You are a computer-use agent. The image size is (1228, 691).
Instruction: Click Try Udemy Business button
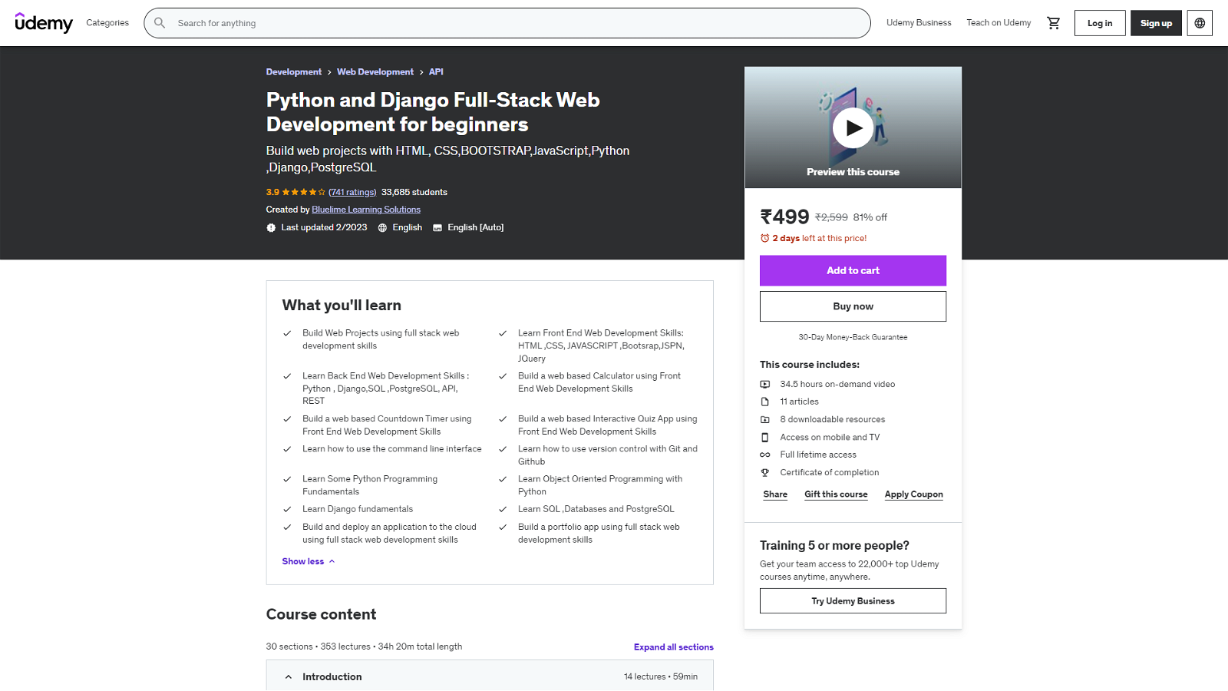(853, 601)
